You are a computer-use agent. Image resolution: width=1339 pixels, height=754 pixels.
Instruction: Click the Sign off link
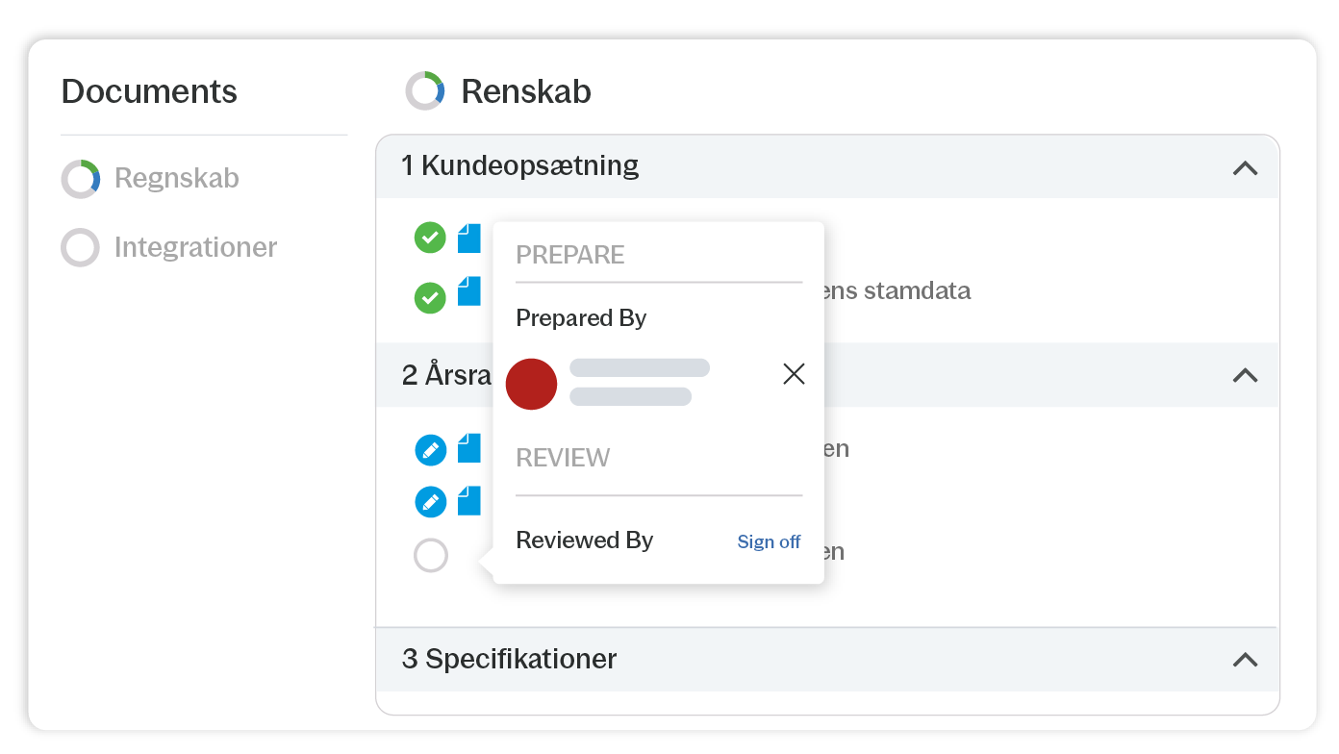pos(769,542)
